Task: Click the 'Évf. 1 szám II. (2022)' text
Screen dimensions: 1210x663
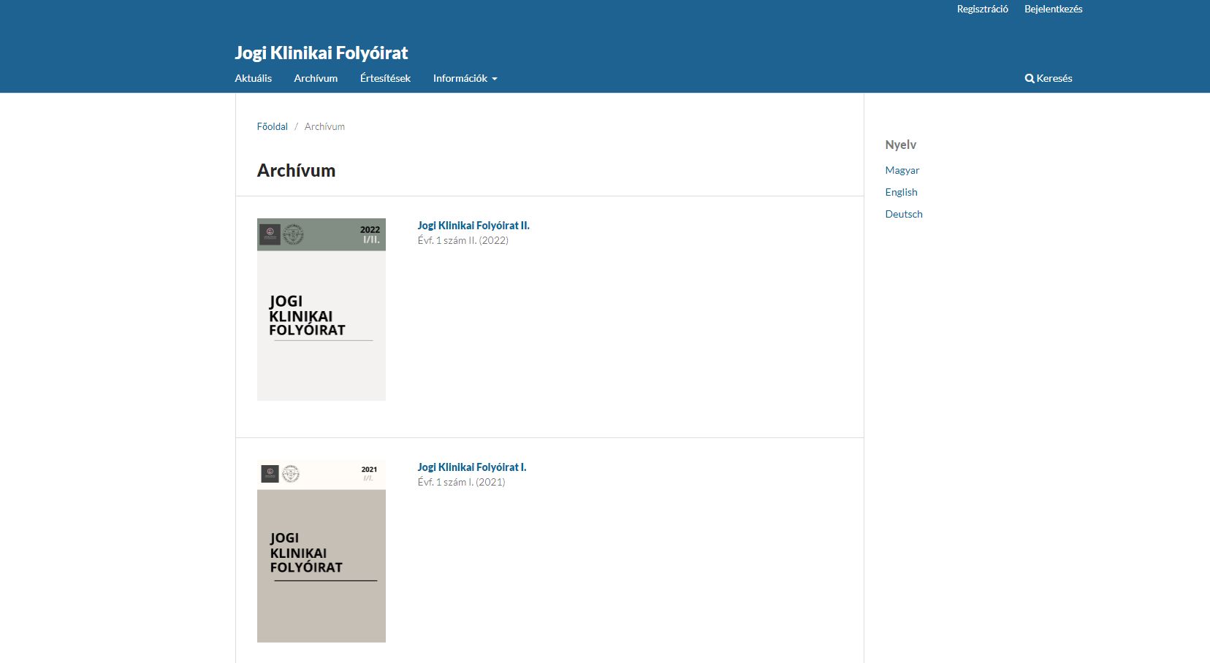Action: (463, 240)
